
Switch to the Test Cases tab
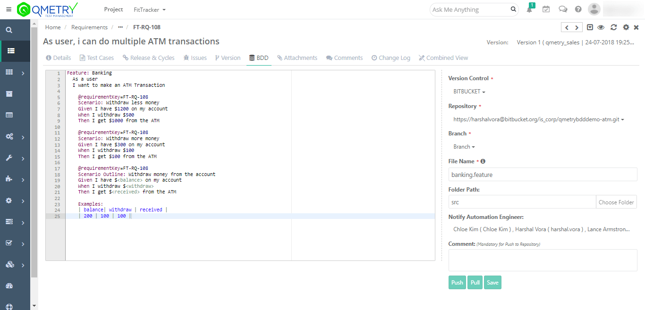tap(97, 58)
